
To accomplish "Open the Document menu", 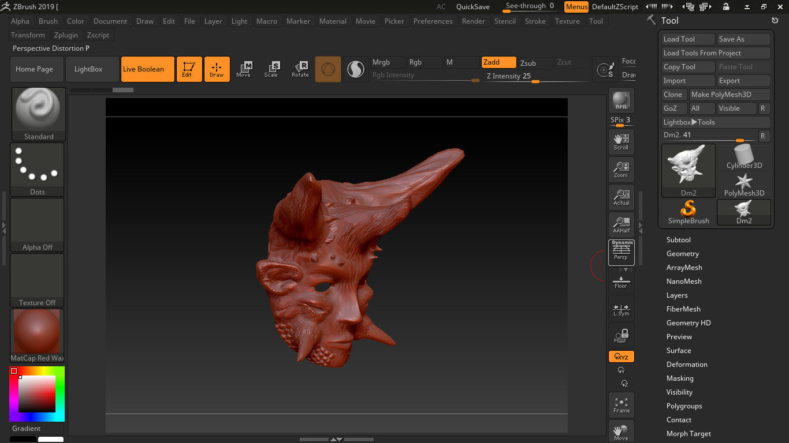I will pos(110,21).
